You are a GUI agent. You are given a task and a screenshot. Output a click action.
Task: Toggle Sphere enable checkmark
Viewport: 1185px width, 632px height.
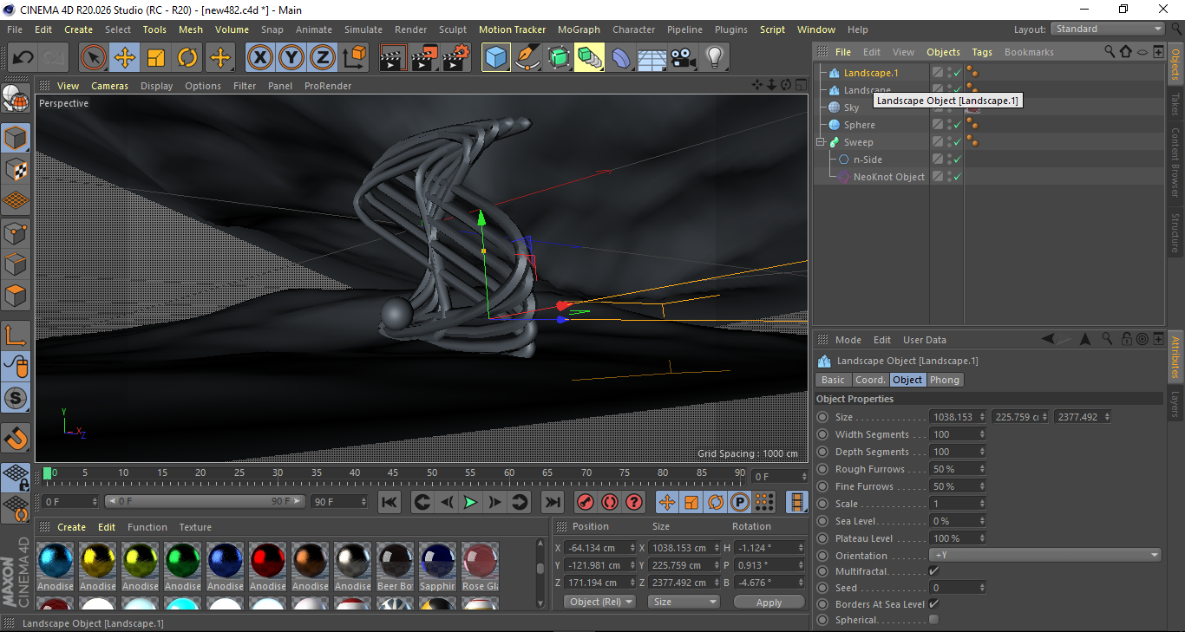[x=957, y=125]
